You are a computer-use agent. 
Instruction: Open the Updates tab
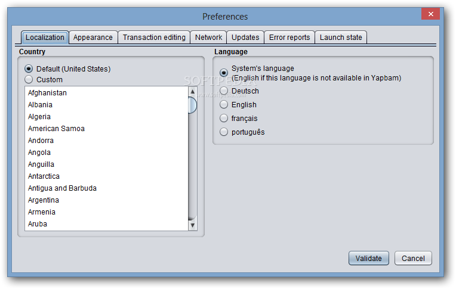[245, 38]
